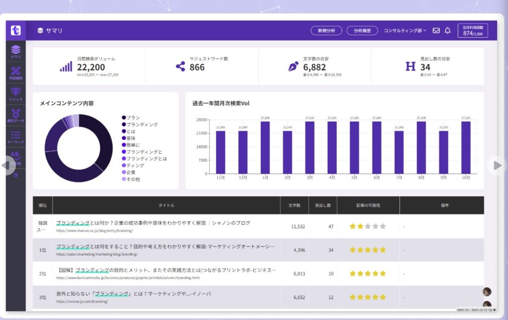Click the 分析履歴 button

click(x=362, y=31)
